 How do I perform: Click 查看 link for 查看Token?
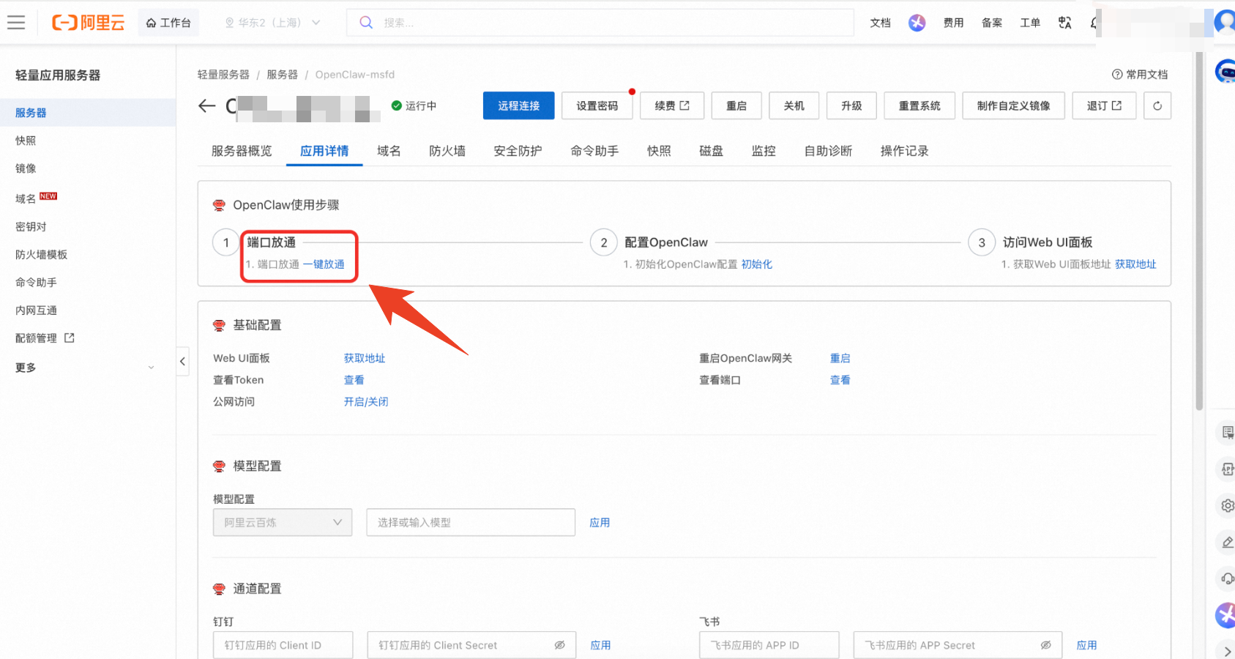point(354,380)
